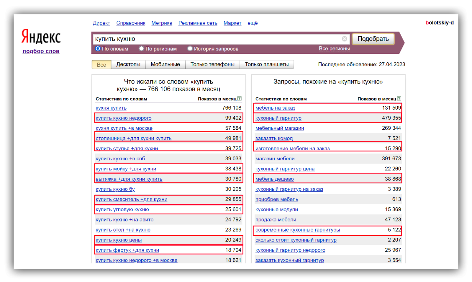The image size is (472, 282).
Task: Clear the search field with the X icon
Action: point(344,39)
